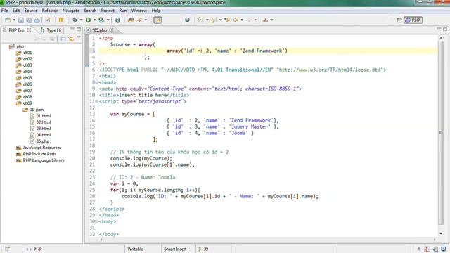
Task: Select PHP Include Path node
Action: click(x=36, y=154)
